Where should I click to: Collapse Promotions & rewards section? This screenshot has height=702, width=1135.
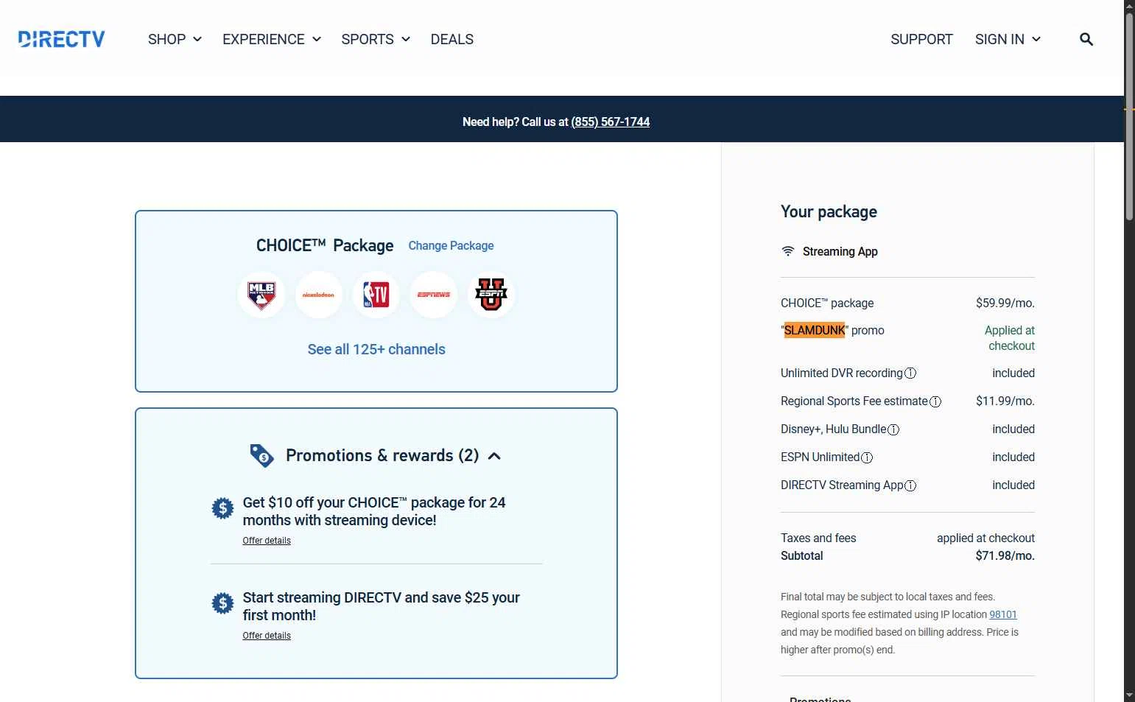tap(494, 456)
